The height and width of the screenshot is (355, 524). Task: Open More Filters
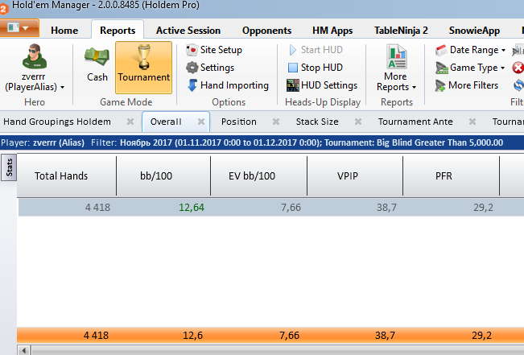[467, 85]
